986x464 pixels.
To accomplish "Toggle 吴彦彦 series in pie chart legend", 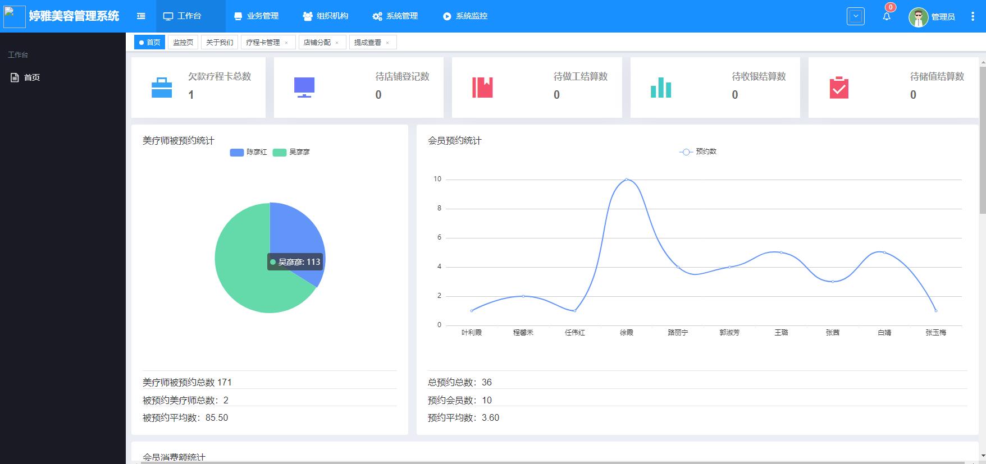I will point(291,152).
